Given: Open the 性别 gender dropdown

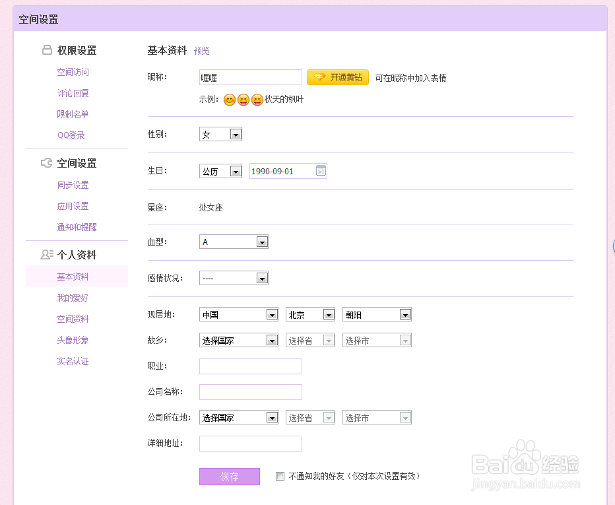Looking at the screenshot, I should coord(220,134).
